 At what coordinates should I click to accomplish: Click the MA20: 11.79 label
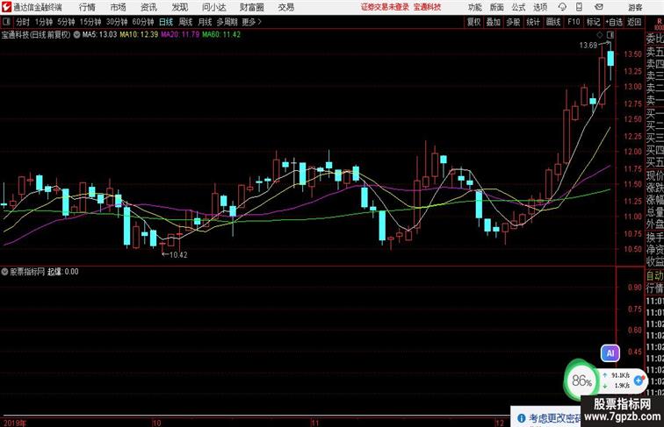click(x=180, y=35)
